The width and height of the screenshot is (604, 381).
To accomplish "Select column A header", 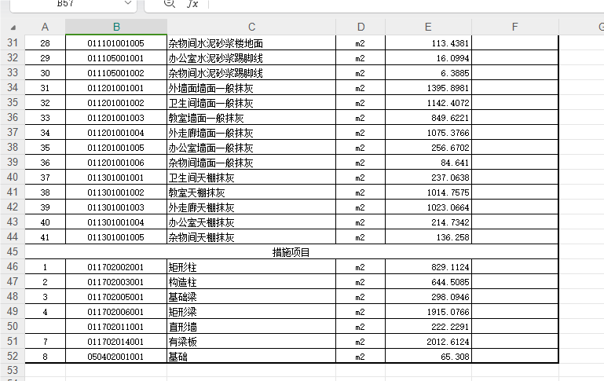I will click(45, 27).
